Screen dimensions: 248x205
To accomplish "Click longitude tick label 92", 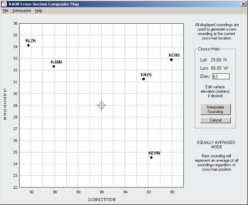I will pos(32,192).
